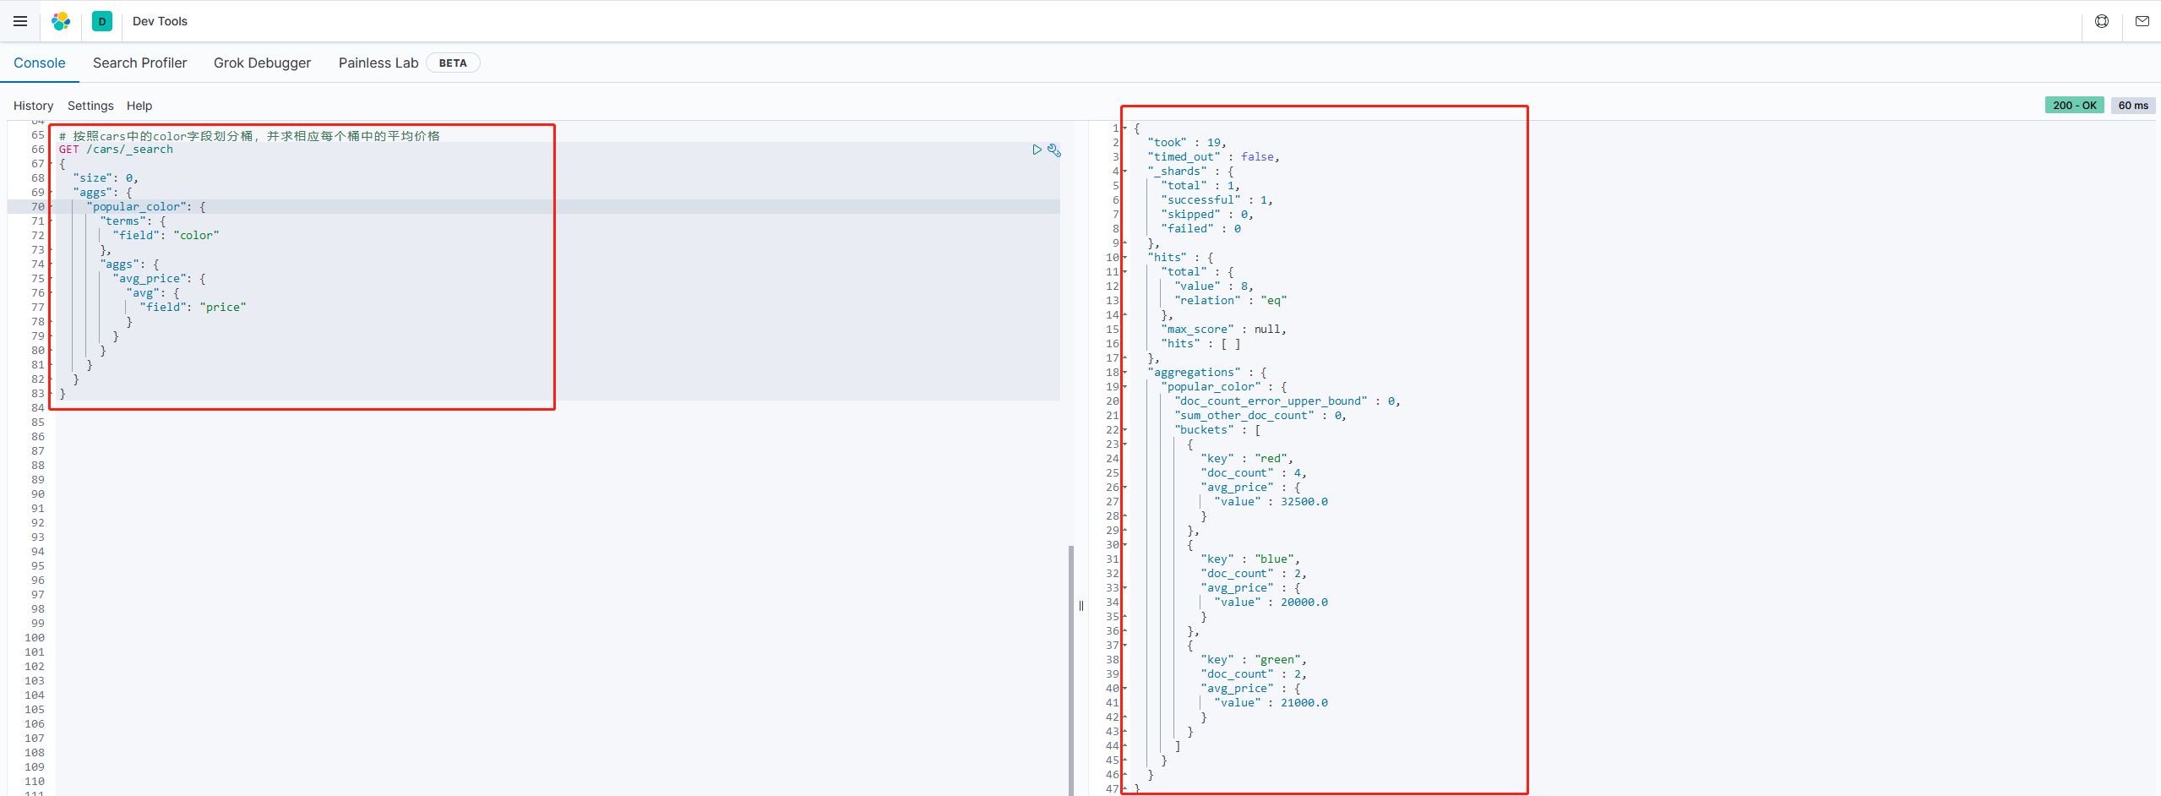
Task: Open the wrench request options icon
Action: coord(1054,150)
